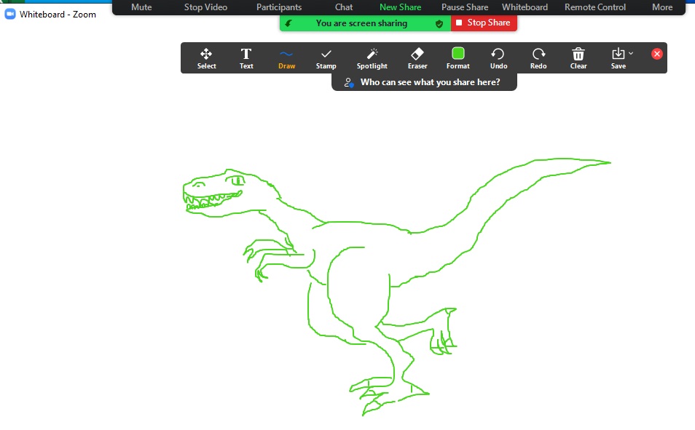Start a New Share
This screenshot has width=695, height=430.
tap(400, 7)
